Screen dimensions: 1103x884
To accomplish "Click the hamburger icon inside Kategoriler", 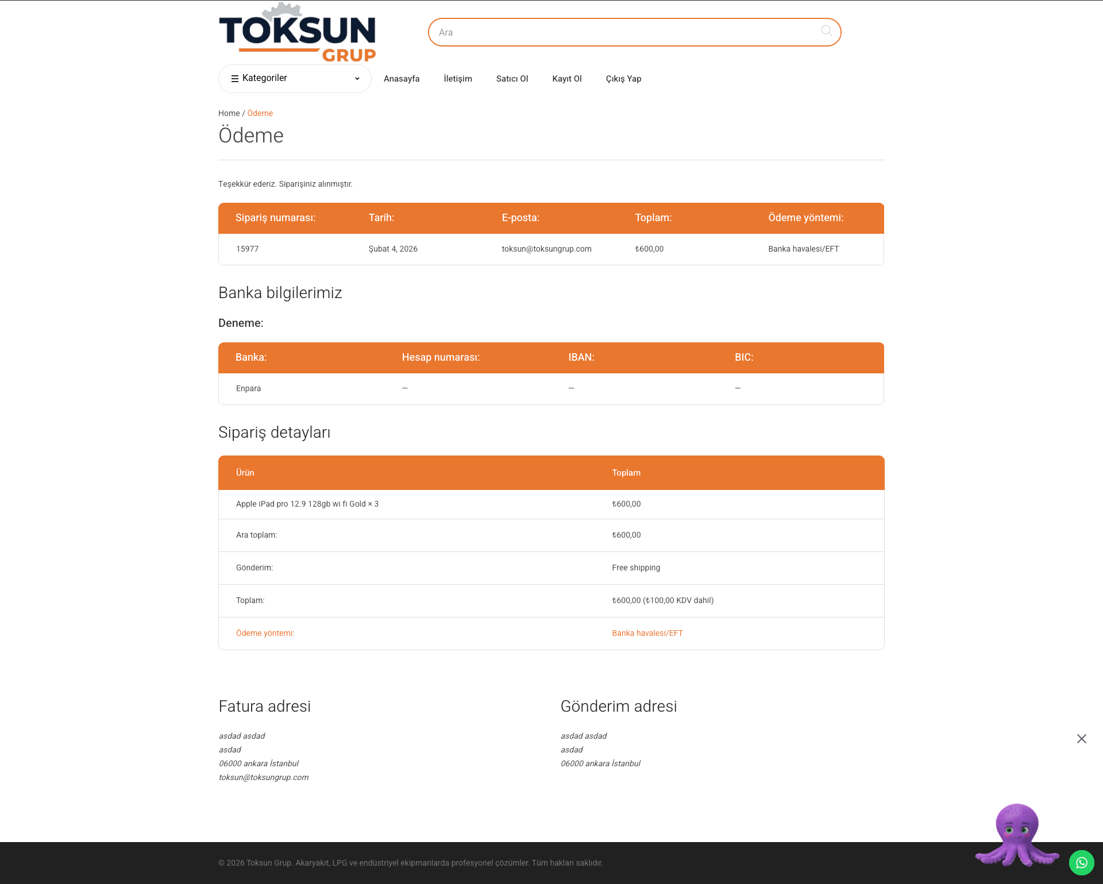I will pyautogui.click(x=235, y=78).
